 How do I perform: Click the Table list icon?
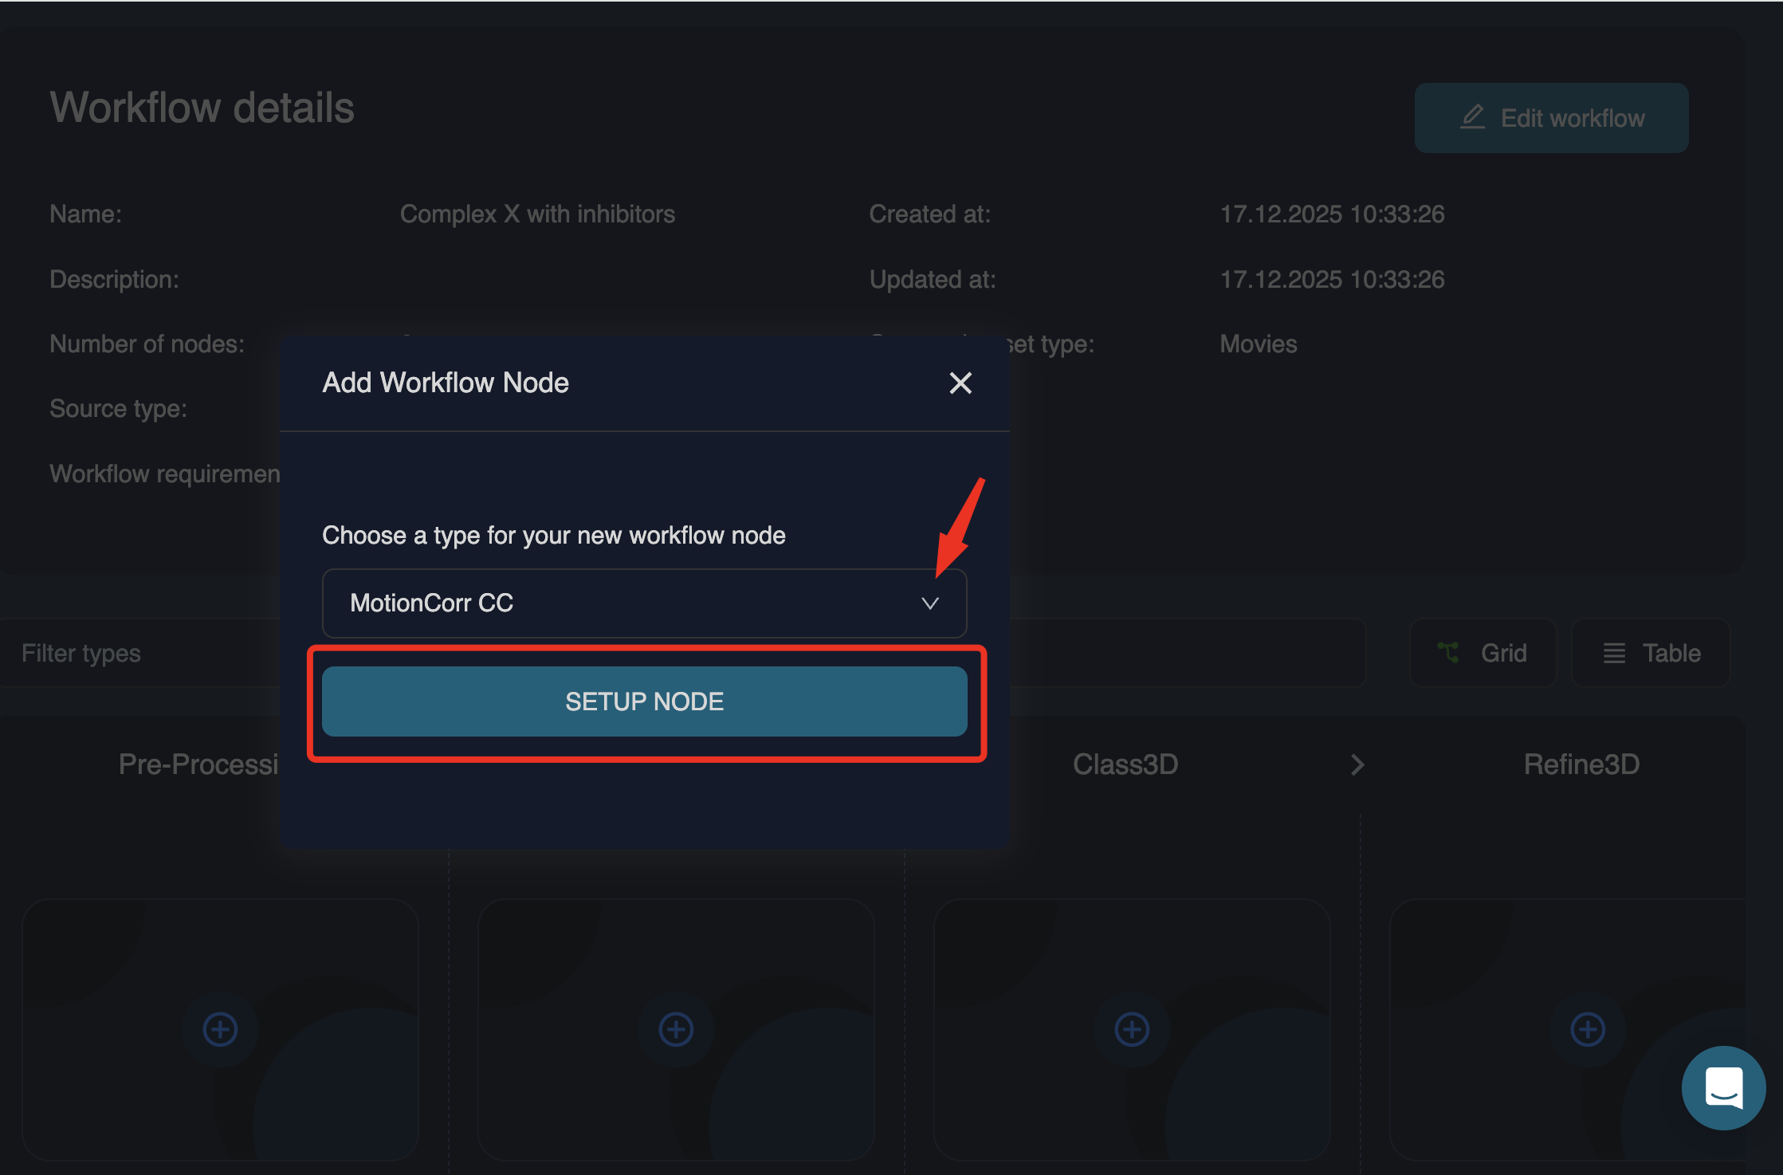tap(1614, 653)
